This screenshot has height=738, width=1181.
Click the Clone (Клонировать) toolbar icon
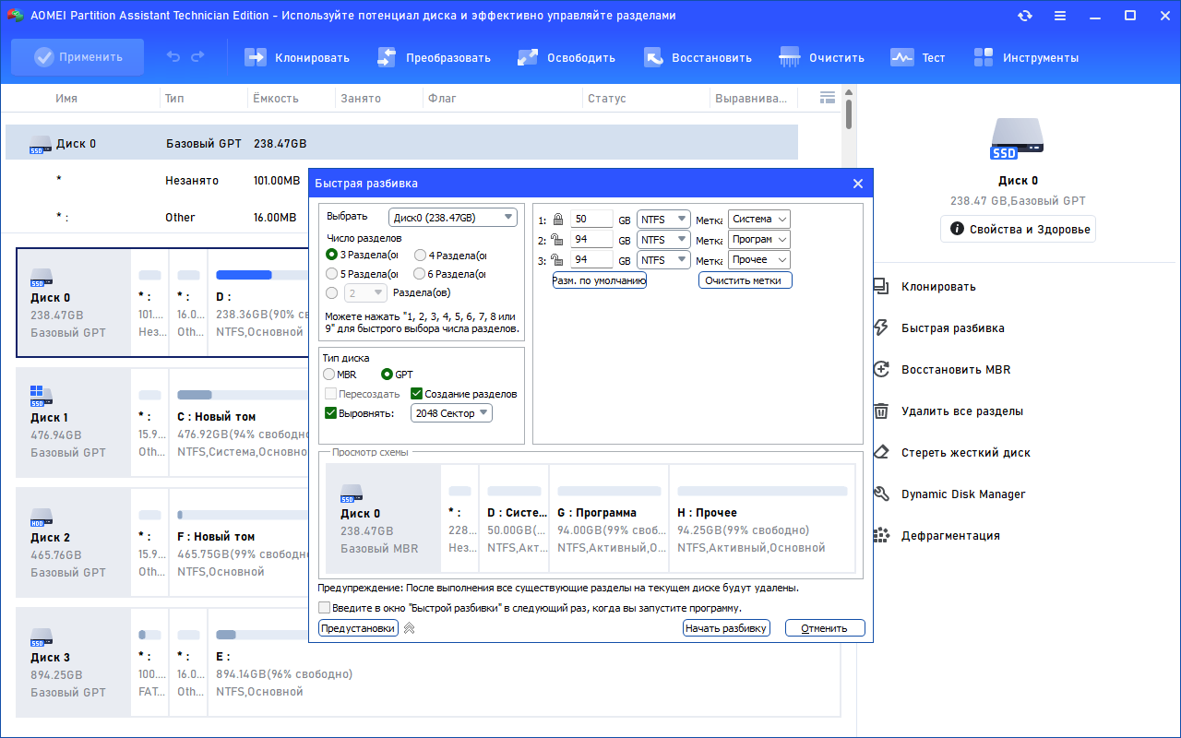pyautogui.click(x=256, y=57)
